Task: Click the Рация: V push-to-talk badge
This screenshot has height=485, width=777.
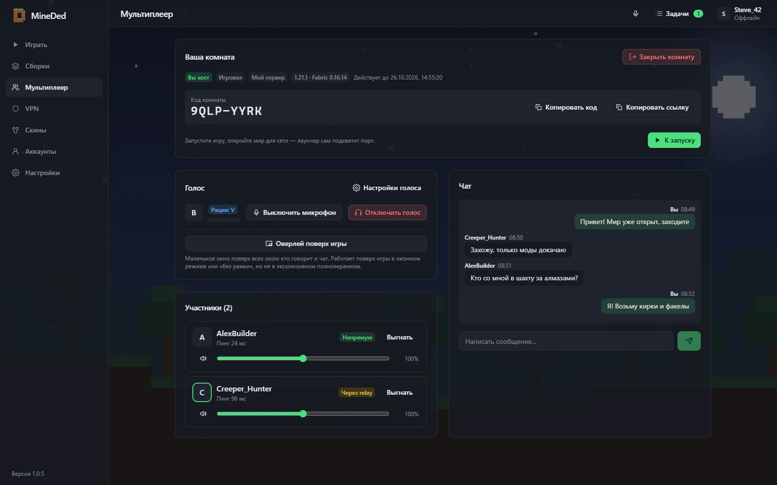Action: pos(223,210)
